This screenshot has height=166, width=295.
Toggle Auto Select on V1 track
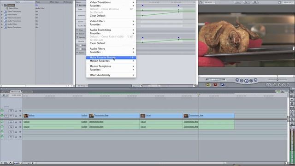(x=20, y=116)
